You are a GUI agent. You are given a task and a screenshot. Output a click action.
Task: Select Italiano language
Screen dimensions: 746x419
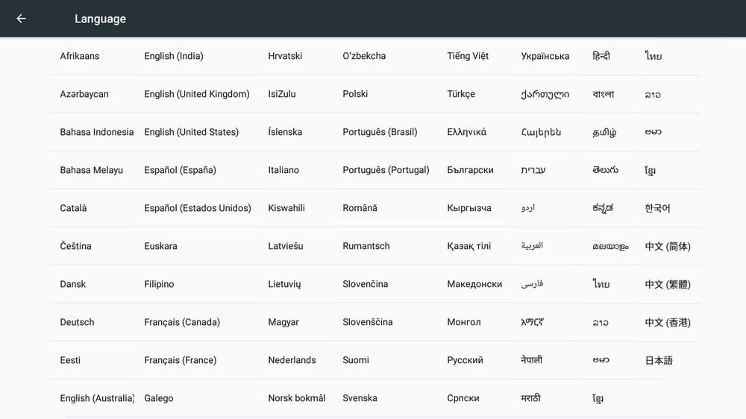(283, 170)
